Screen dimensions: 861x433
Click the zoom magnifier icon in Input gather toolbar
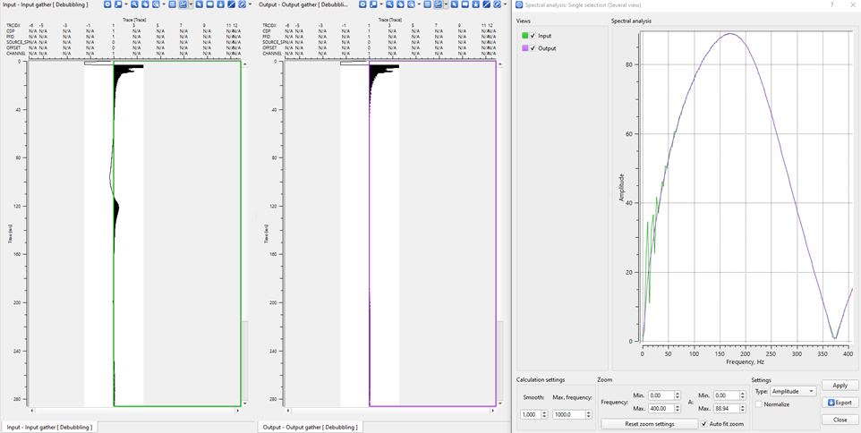coord(134,4)
